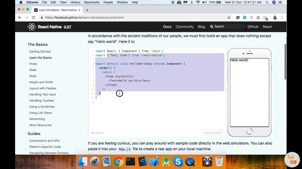Click the browser back arrow

click(x=20, y=17)
